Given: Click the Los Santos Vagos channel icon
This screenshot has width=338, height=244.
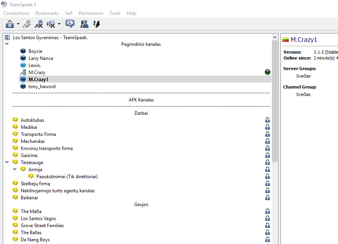Looking at the screenshot, I should pos(15,218).
